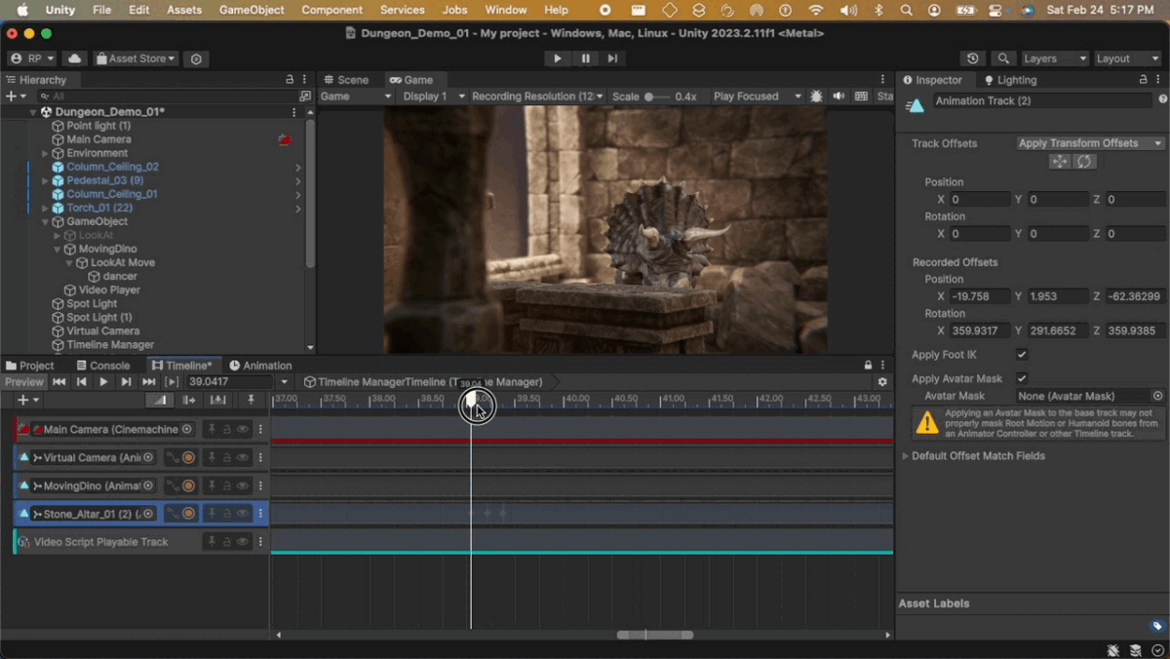Toggle the Timeline Preview button
1170x659 pixels.
24,382
